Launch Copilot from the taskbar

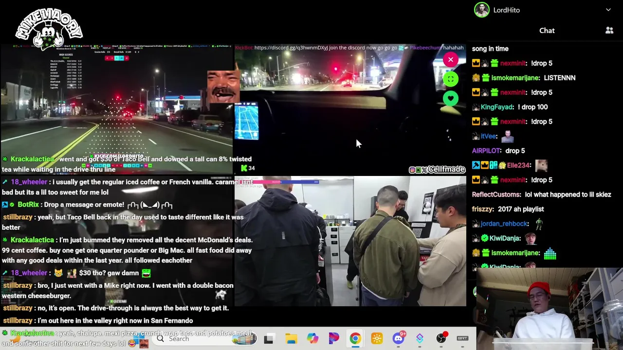[312, 339]
